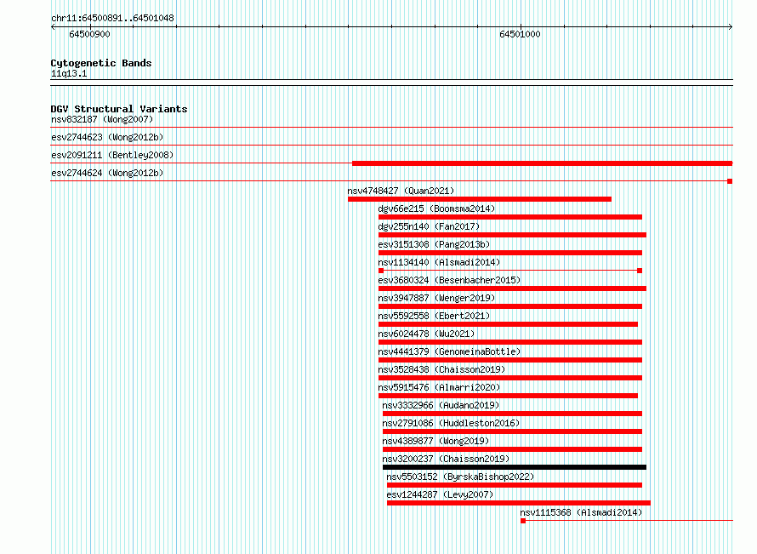The image size is (757, 554).
Task: Click the black bar of nsv3200237 Chaisson2019
Action: 515,467
